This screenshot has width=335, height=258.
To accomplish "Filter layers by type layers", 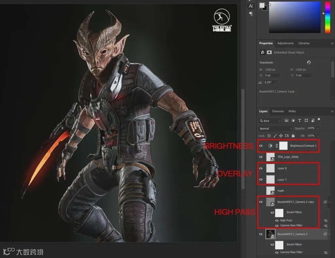I will coord(300,120).
